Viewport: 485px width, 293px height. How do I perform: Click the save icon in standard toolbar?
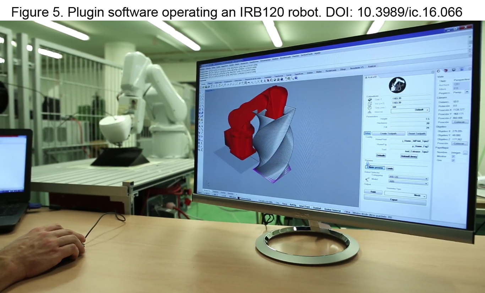pos(206,87)
